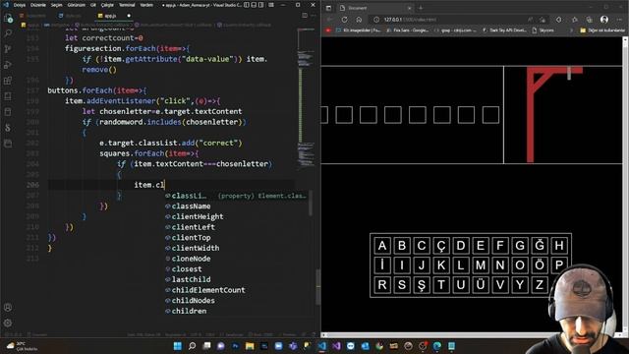The image size is (629, 354).
Task: Open the Search view in VS Code sidebar
Action: [x=8, y=33]
